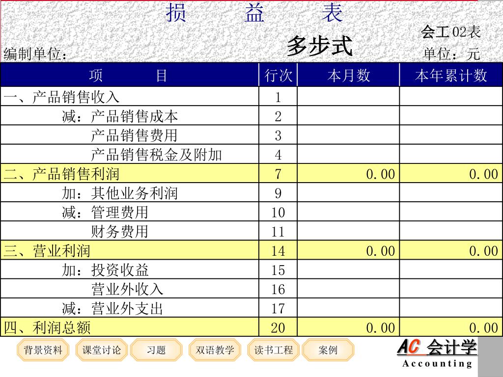Select the row 三、营业利润

pyautogui.click(x=251, y=250)
